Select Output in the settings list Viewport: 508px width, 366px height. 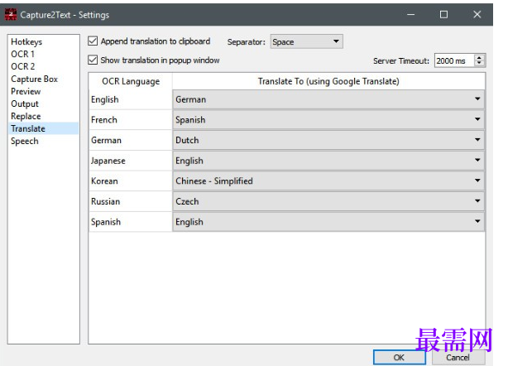43,104
